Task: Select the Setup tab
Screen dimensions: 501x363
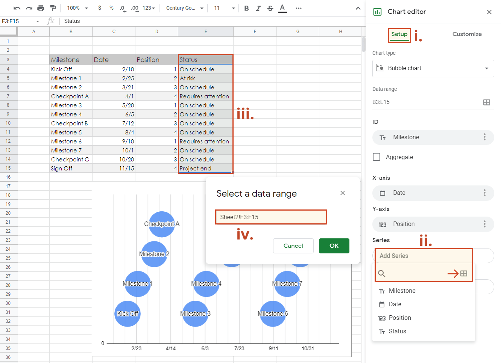Action: (x=399, y=34)
